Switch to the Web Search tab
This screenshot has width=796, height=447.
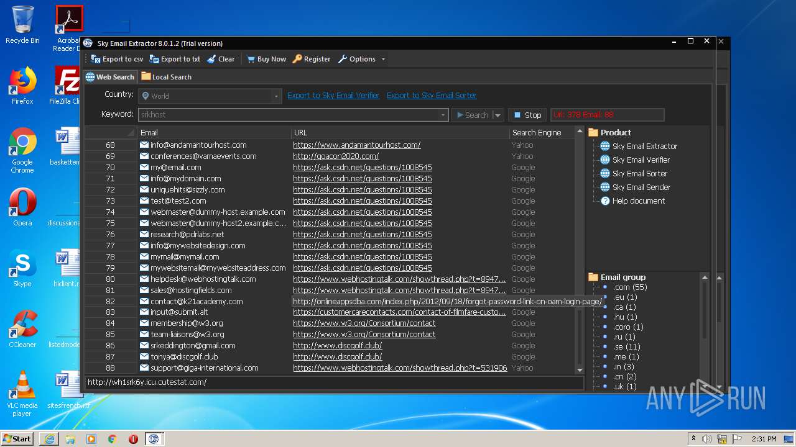click(110, 77)
